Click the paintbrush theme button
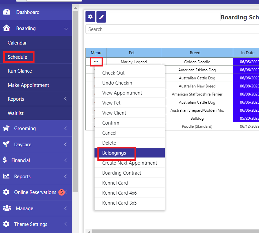The height and width of the screenshot is (233, 259). tap(101, 17)
